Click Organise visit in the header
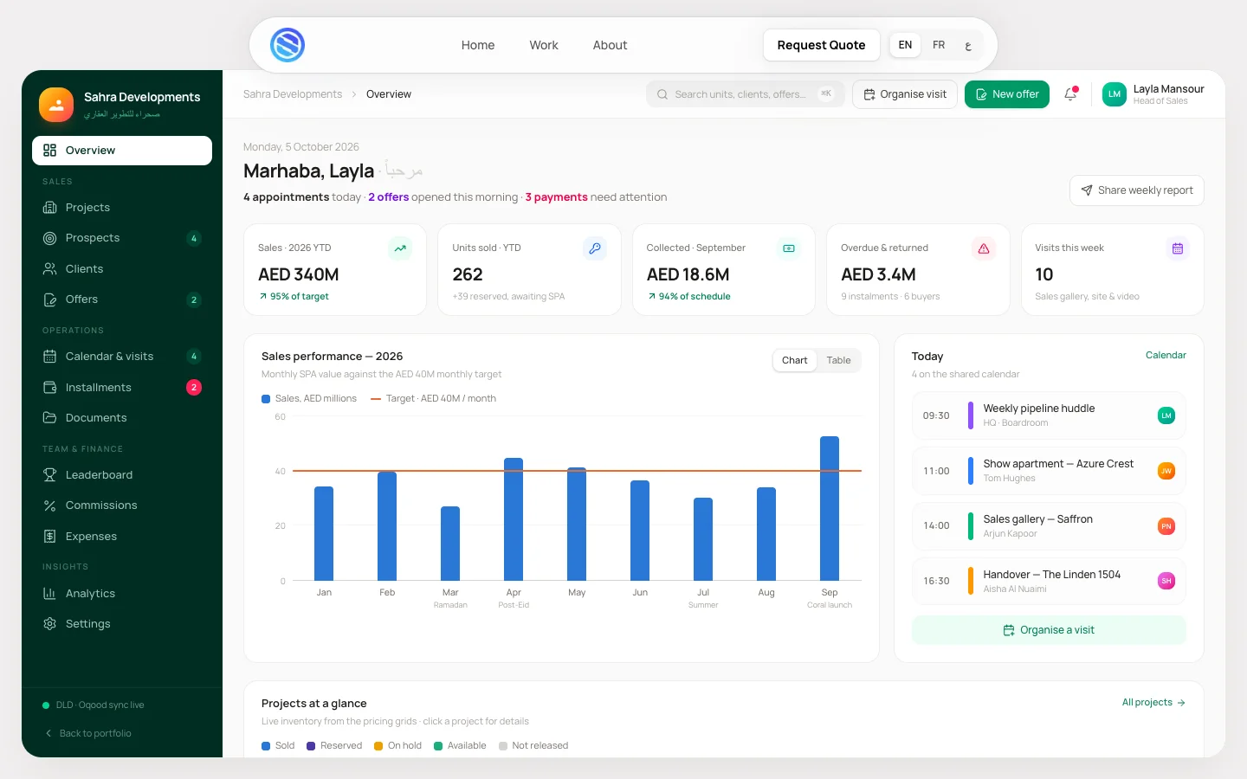 [x=905, y=94]
